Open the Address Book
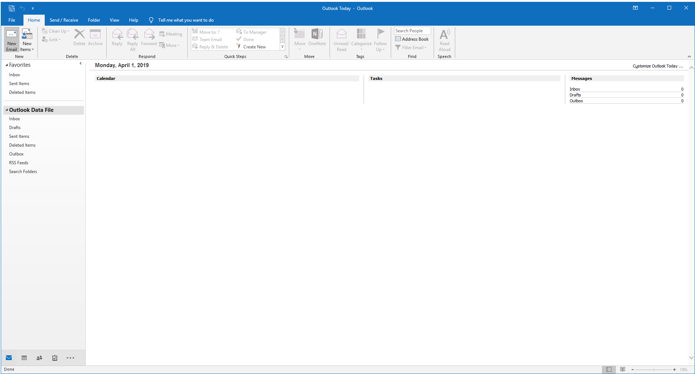The width and height of the screenshot is (695, 374). (x=412, y=39)
